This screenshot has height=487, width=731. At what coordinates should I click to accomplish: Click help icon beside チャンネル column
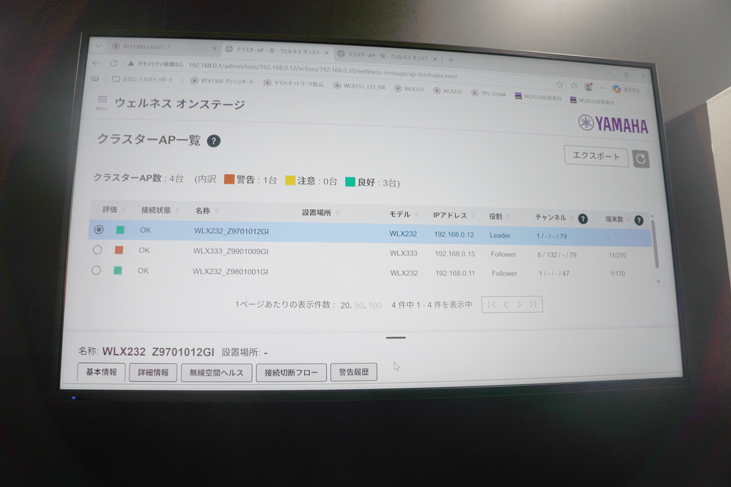[582, 219]
